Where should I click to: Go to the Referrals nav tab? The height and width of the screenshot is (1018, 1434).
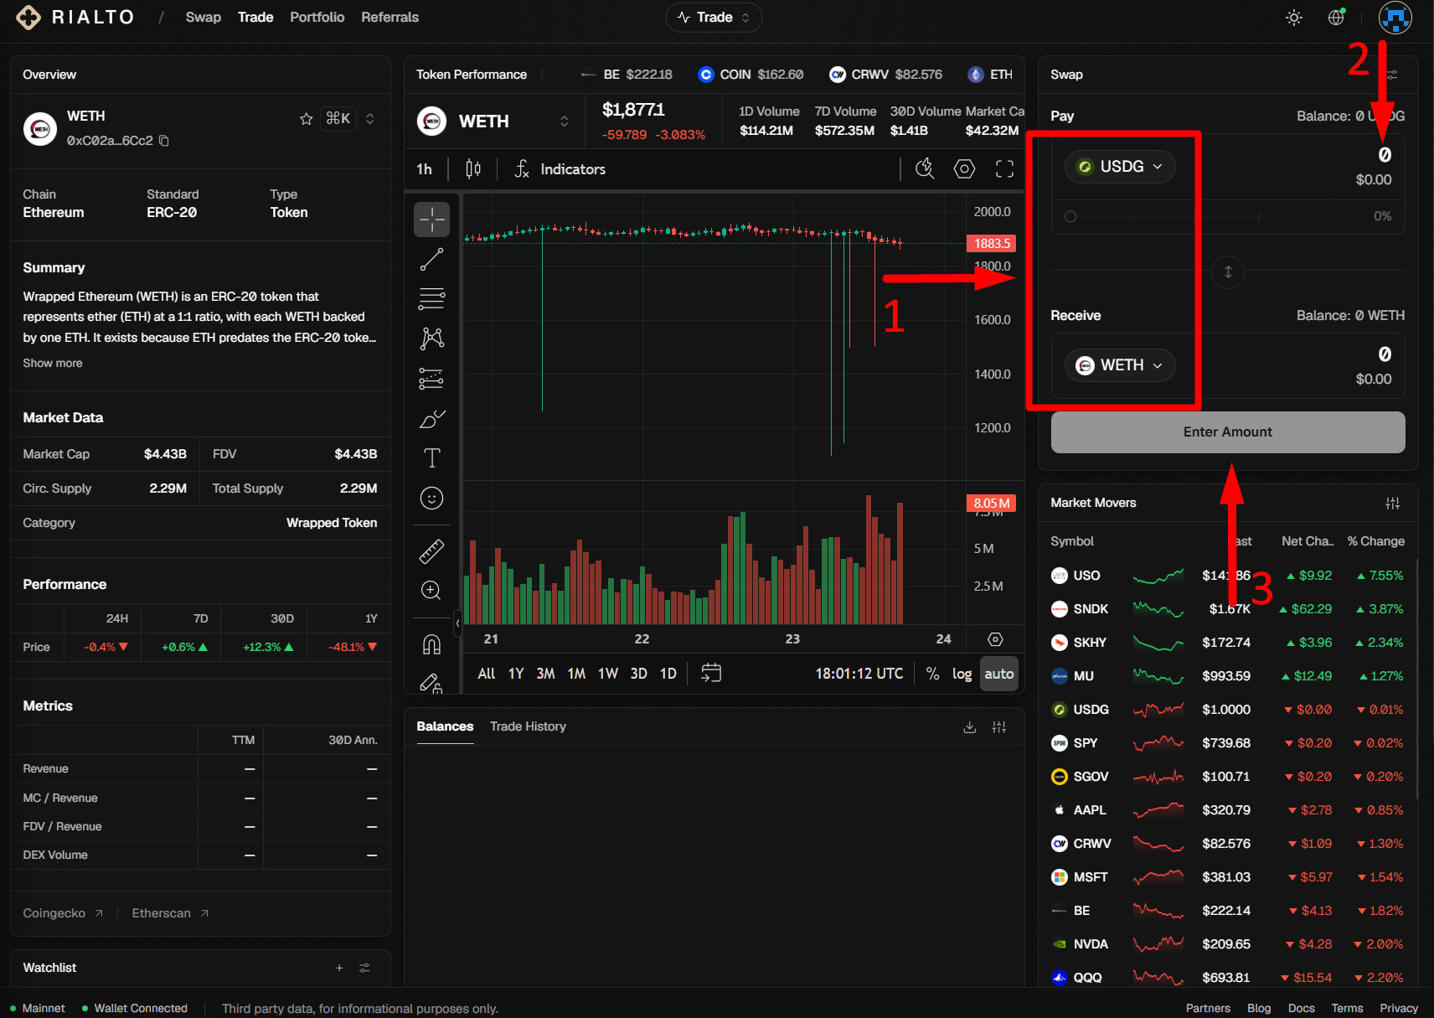(x=390, y=18)
